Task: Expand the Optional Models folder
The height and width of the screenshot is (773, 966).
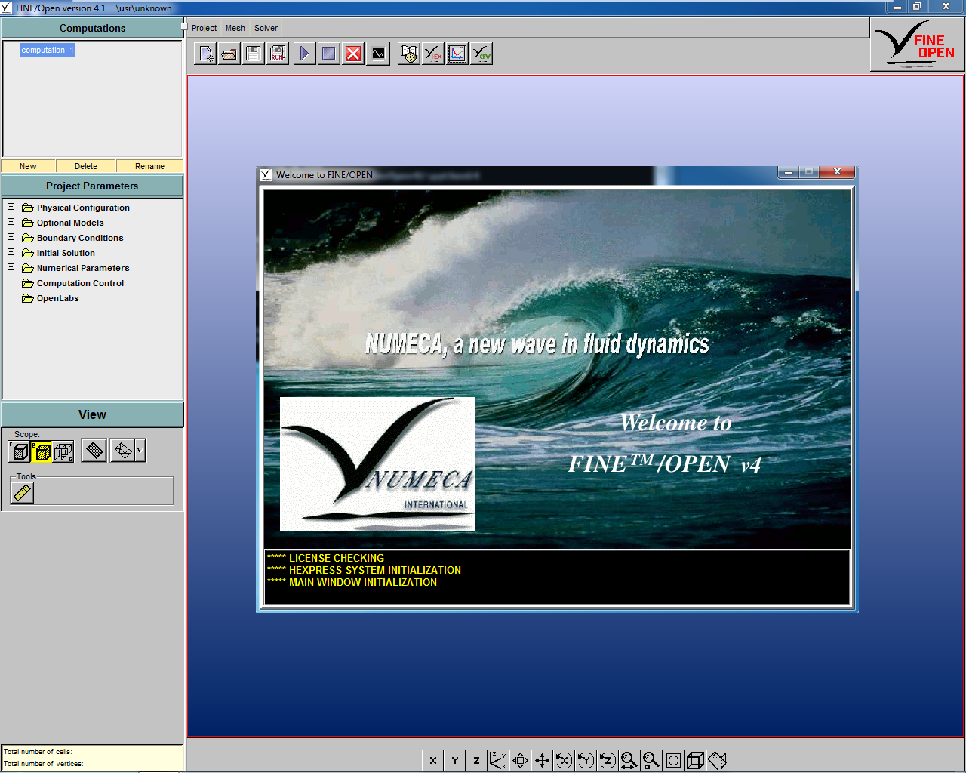Action: (11, 222)
